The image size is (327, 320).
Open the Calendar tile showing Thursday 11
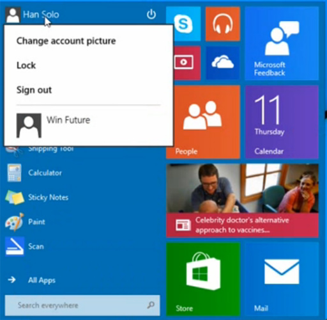tap(282, 122)
